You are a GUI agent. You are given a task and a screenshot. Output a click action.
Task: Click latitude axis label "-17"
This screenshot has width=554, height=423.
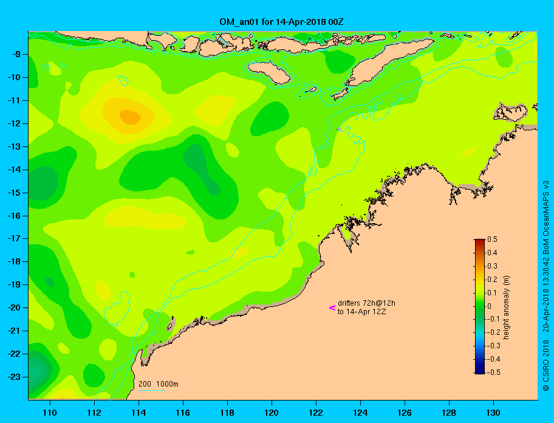[14, 238]
